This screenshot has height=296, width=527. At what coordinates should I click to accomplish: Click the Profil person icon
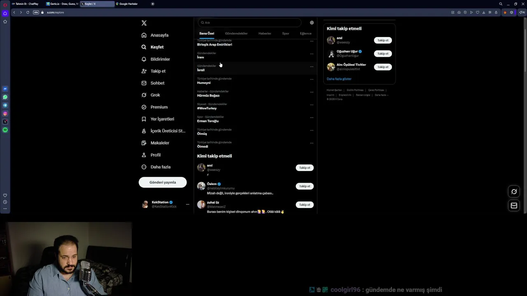(144, 155)
